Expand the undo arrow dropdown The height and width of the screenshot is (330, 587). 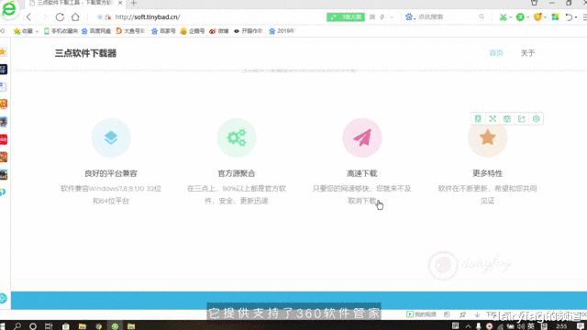click(x=576, y=17)
